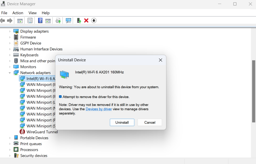Screen dimensions: 256x164
Task: Click the Security devices label
Action: point(34,156)
